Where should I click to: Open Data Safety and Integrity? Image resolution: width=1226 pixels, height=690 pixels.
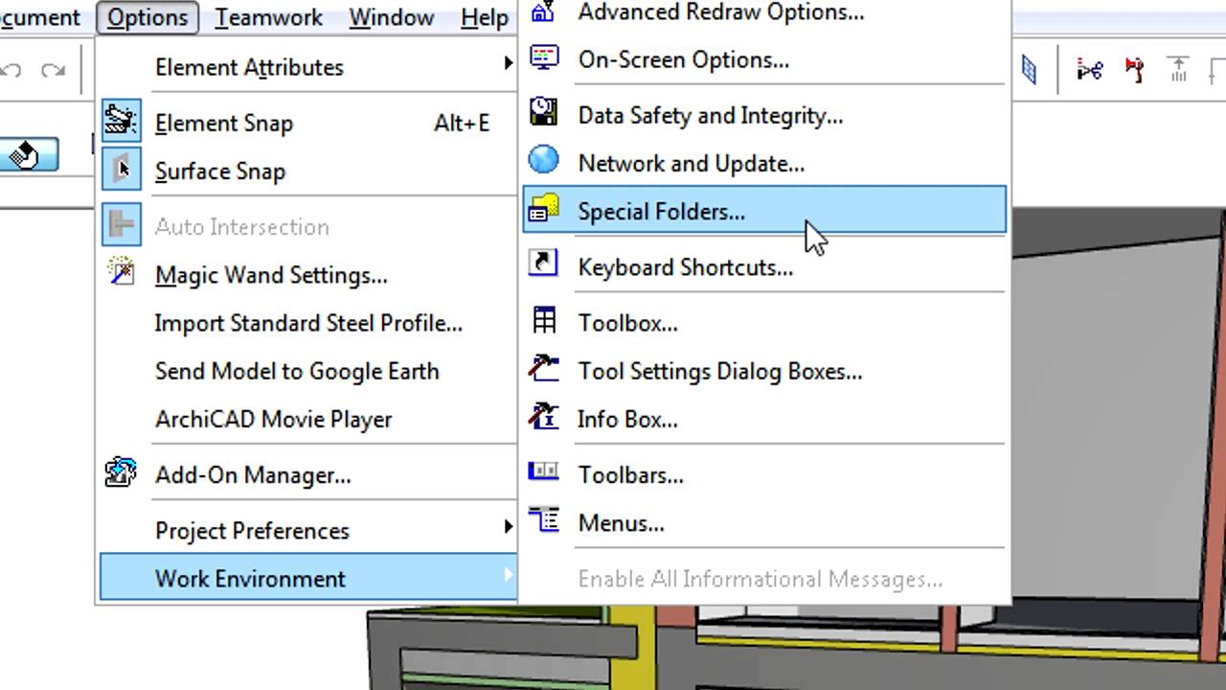[x=711, y=115]
